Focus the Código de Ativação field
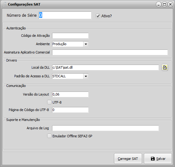Viewport: 175px width, 167px height. (x=70, y=36)
